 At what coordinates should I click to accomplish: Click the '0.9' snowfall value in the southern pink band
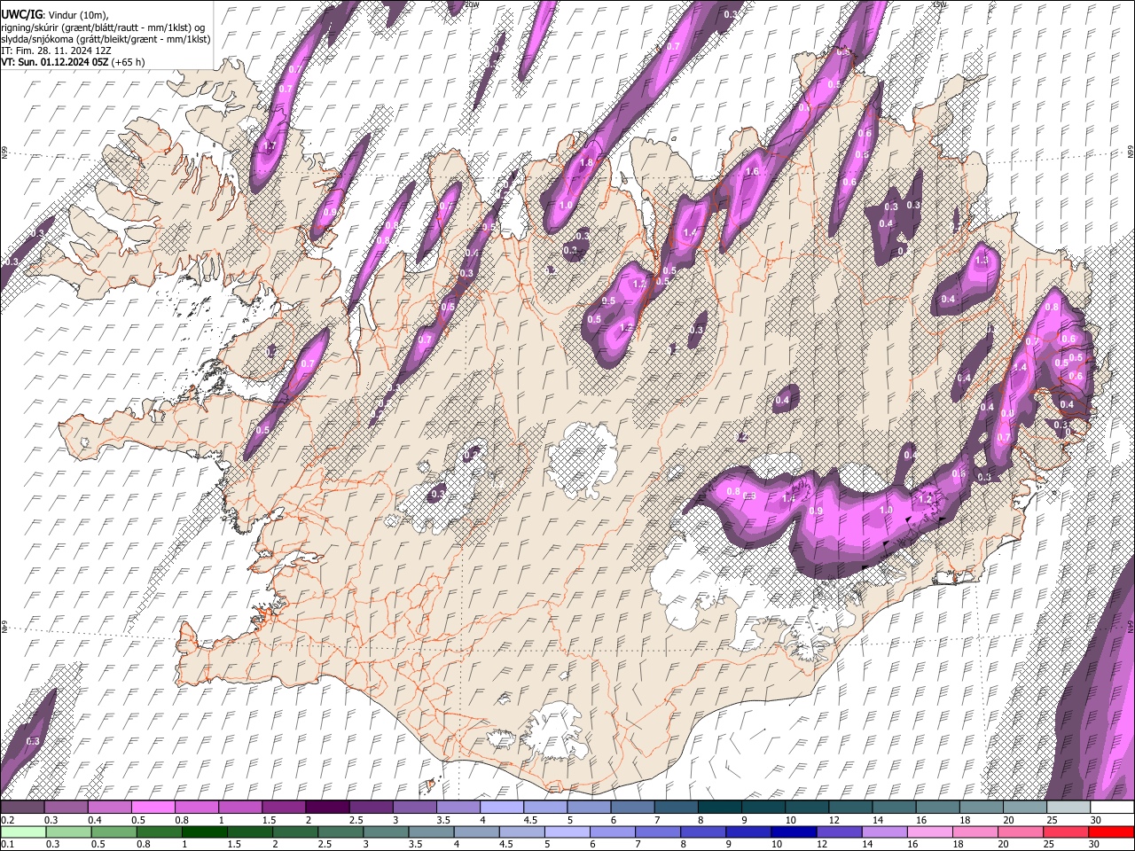[817, 511]
